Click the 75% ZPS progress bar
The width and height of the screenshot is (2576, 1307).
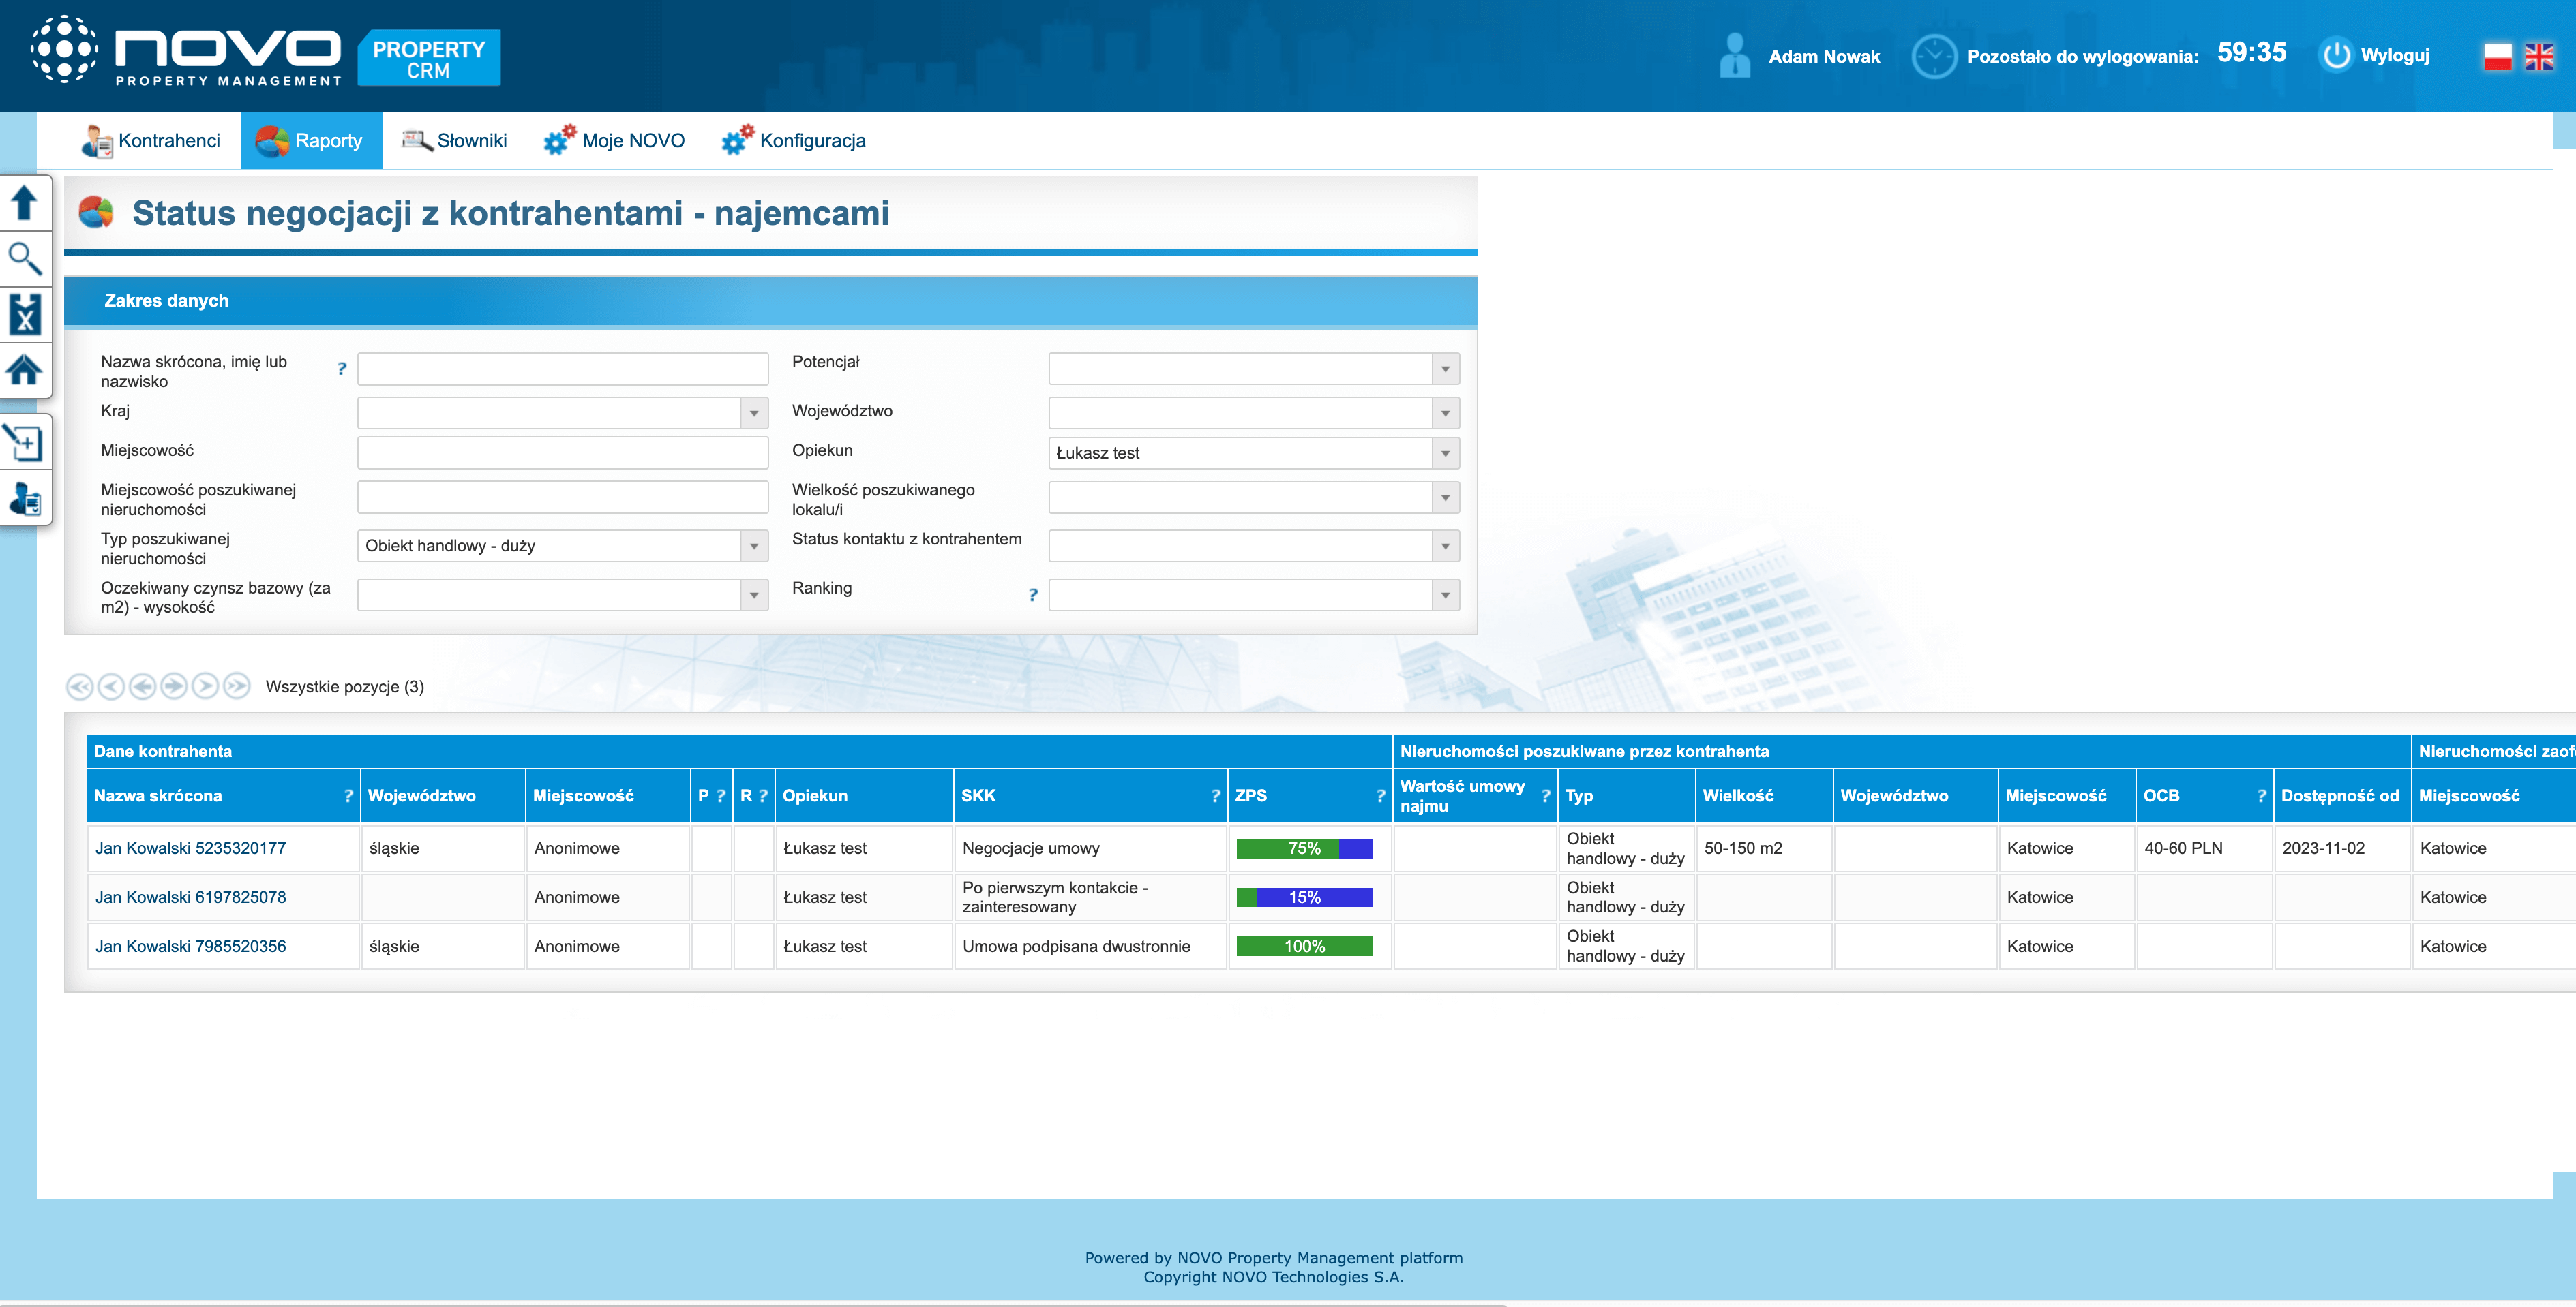click(x=1304, y=848)
